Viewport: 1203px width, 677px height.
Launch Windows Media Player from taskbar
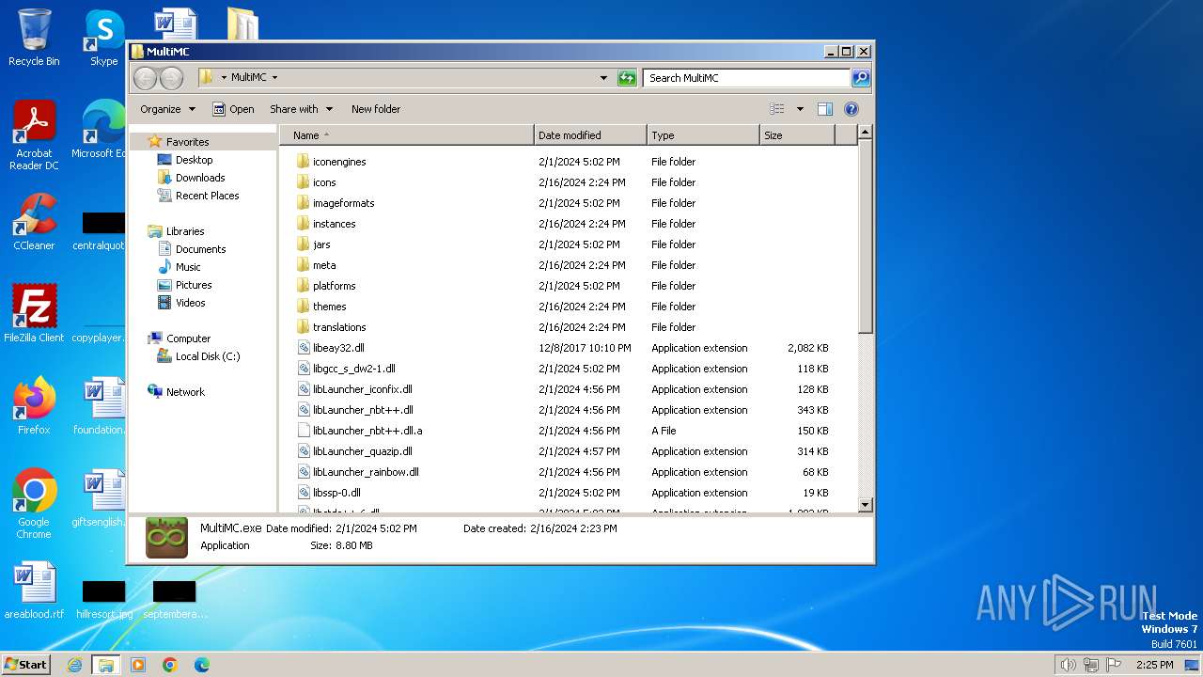138,665
